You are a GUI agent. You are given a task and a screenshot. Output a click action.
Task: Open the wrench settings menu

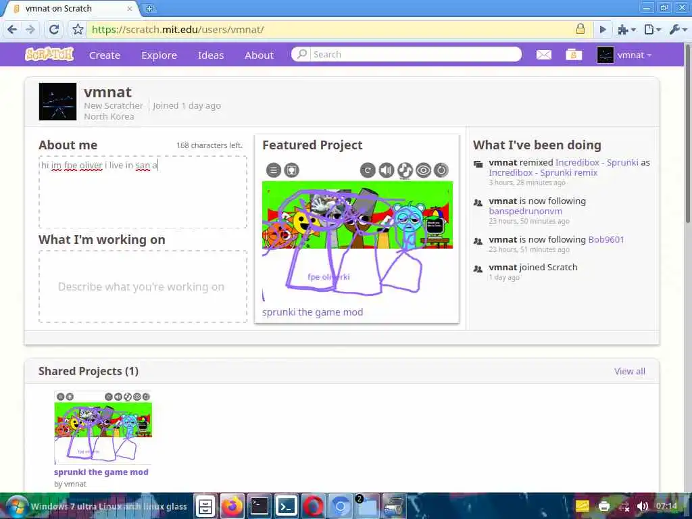pos(678,30)
